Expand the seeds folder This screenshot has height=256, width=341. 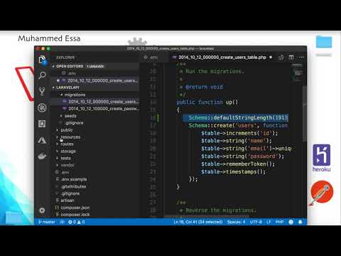(x=94, y=116)
